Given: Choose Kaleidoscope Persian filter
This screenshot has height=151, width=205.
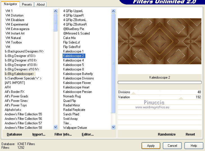Looking at the screenshot, I should pyautogui.click(x=78, y=92).
